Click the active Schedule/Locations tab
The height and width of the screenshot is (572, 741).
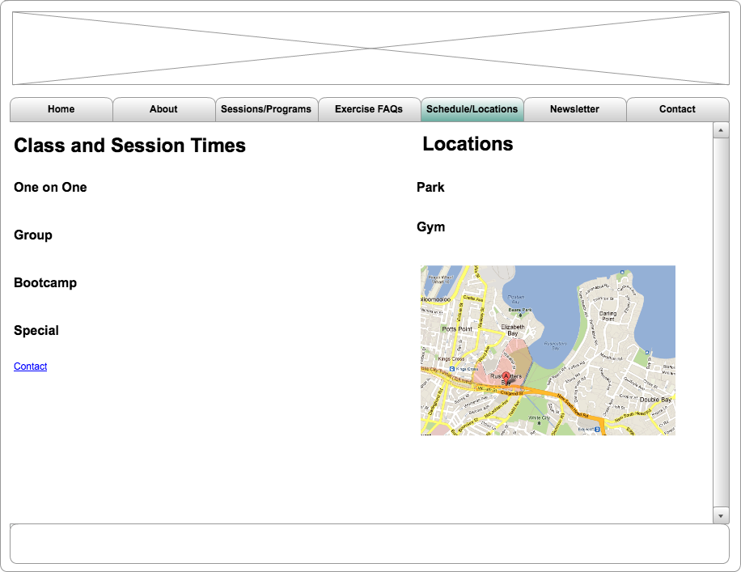(472, 108)
